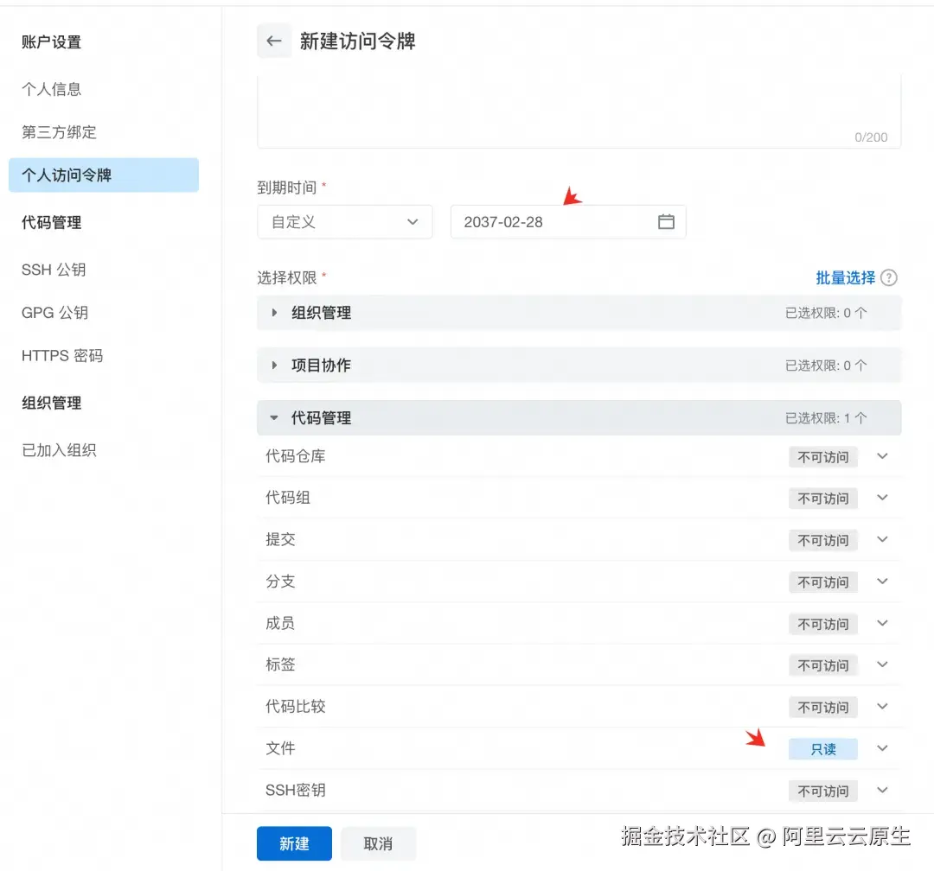Select GPG 公钥 in the sidebar
Image resolution: width=934 pixels, height=871 pixels.
coord(54,313)
